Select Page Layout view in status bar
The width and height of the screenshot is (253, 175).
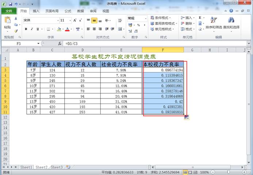coord(190,172)
